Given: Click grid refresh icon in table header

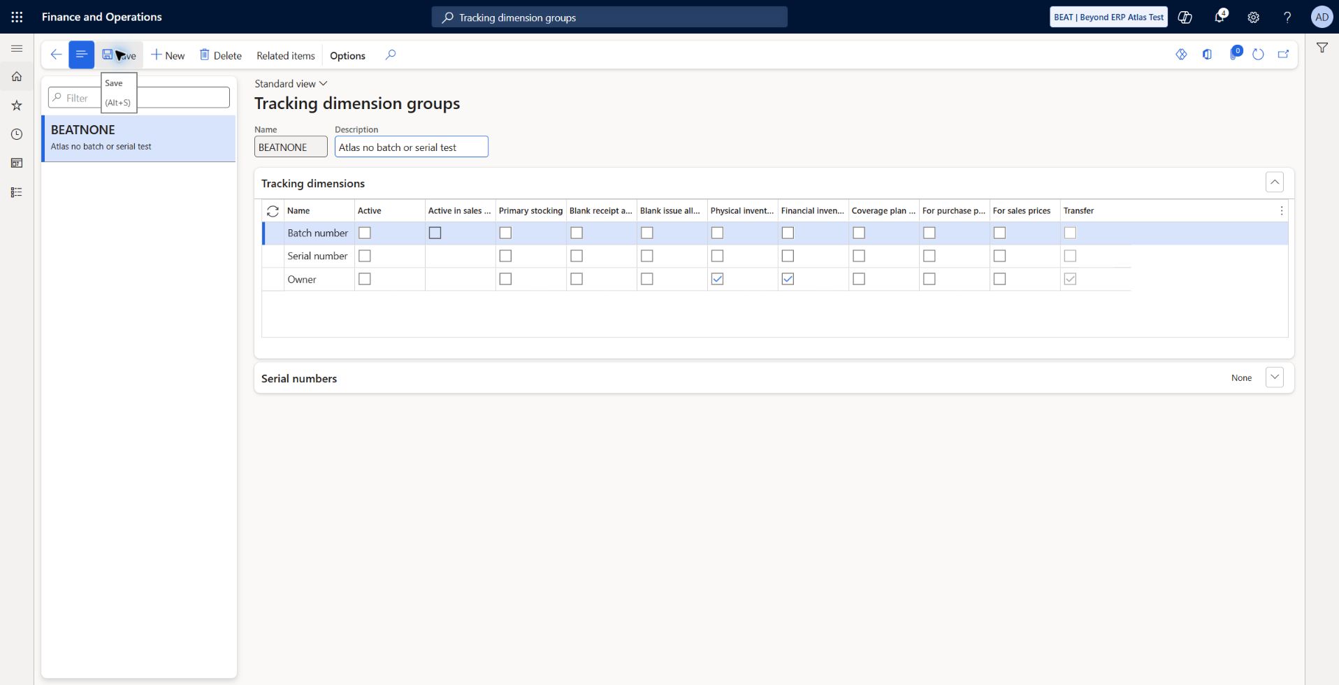Looking at the screenshot, I should pos(273,210).
